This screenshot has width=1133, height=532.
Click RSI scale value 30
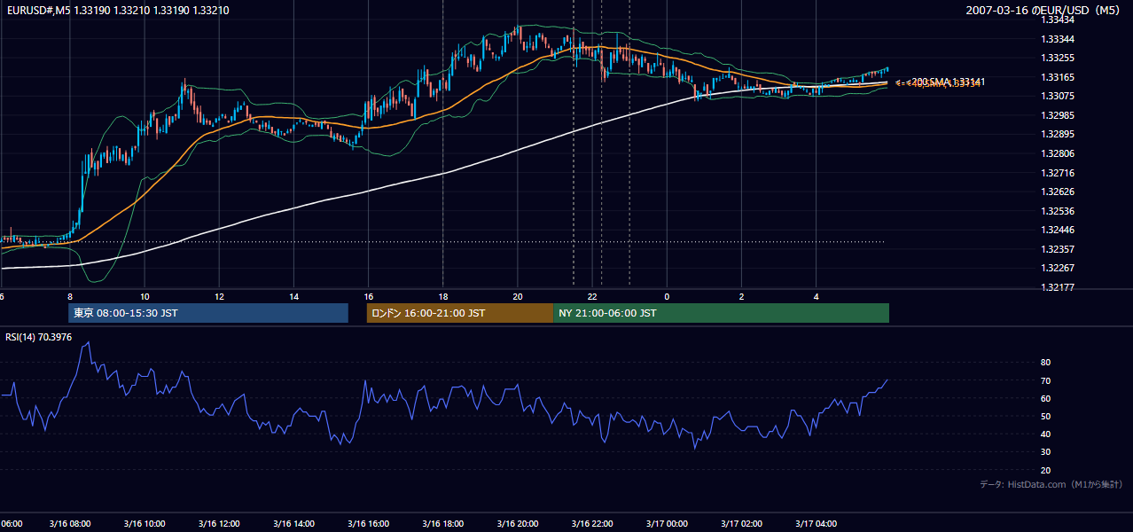click(1046, 452)
